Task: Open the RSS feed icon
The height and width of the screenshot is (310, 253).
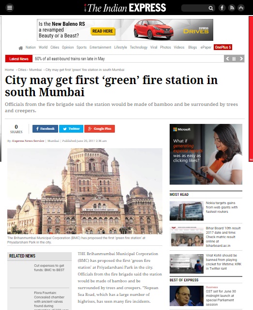Action: [x=232, y=8]
